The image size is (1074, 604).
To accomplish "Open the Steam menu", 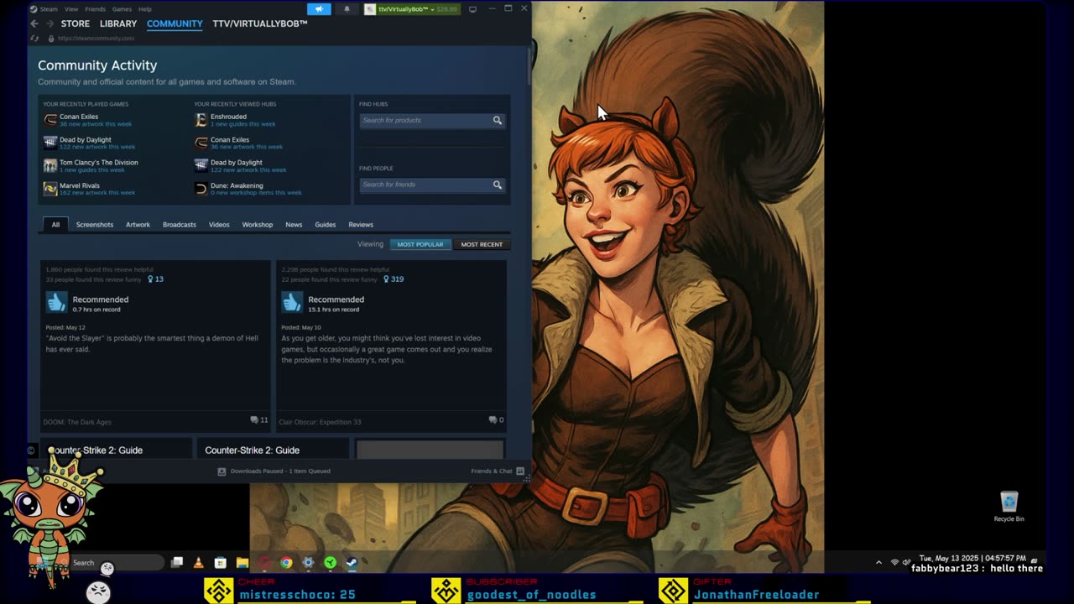I will pyautogui.click(x=49, y=9).
